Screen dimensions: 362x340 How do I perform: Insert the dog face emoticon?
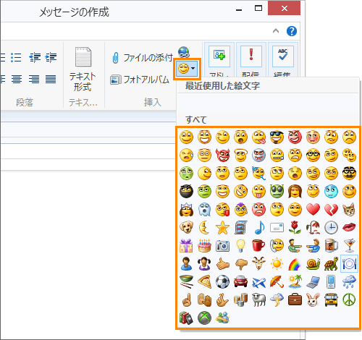[x=186, y=227]
